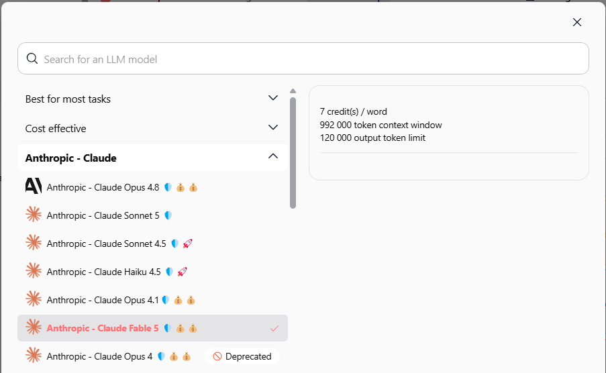Click the shield icon on Claude Opus 4
The image size is (606, 373).
tap(161, 357)
